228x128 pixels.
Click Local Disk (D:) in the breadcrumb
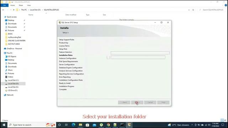pos(35,10)
